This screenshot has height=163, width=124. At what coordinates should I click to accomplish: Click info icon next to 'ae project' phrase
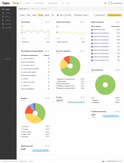coord(22,79)
